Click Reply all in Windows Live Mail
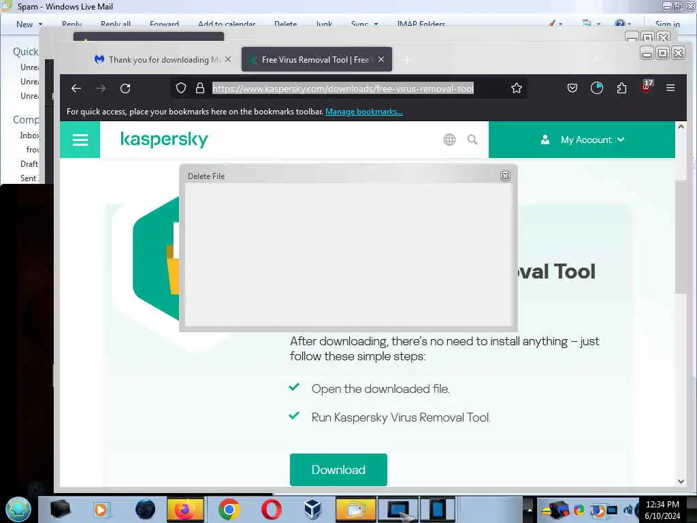The height and width of the screenshot is (523, 697). click(x=116, y=24)
